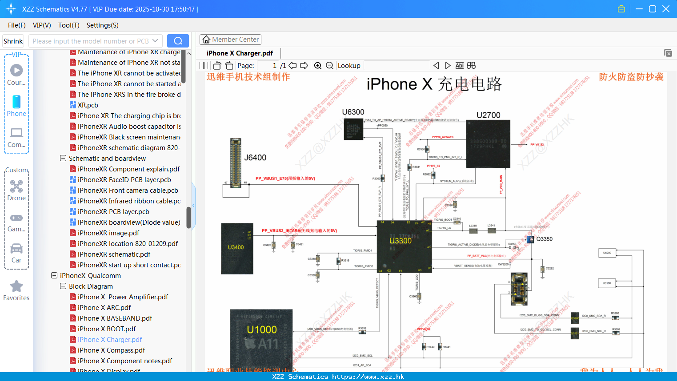
Task: Go to the next page arrow
Action: (304, 65)
